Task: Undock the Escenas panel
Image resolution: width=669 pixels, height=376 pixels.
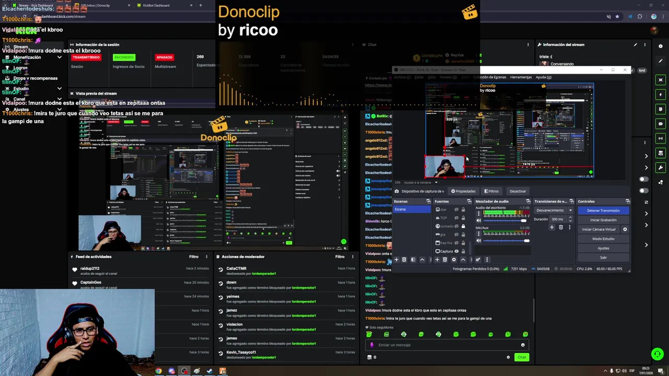Action: pyautogui.click(x=428, y=201)
